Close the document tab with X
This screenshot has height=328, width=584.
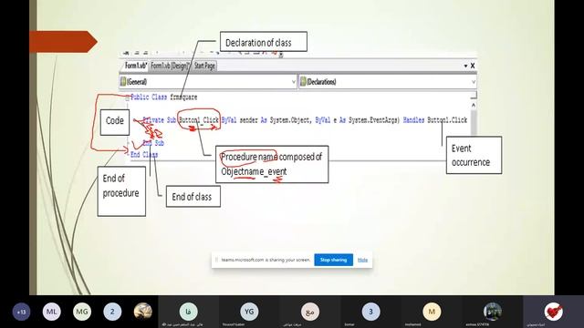tap(473, 66)
